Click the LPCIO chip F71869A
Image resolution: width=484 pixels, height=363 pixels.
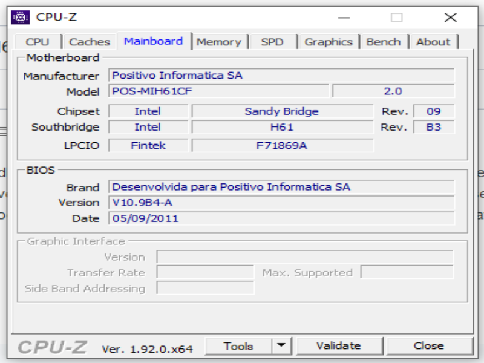[x=282, y=145]
